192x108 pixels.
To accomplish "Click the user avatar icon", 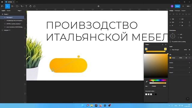I will pyautogui.click(x=172, y=6).
